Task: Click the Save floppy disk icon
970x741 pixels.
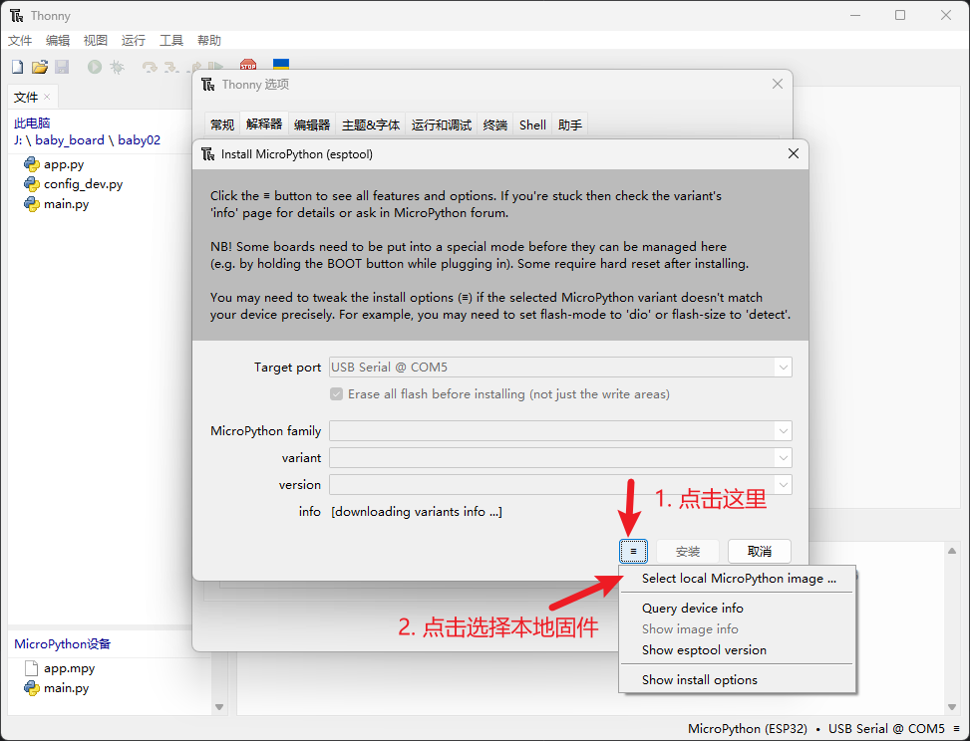Action: click(x=62, y=67)
